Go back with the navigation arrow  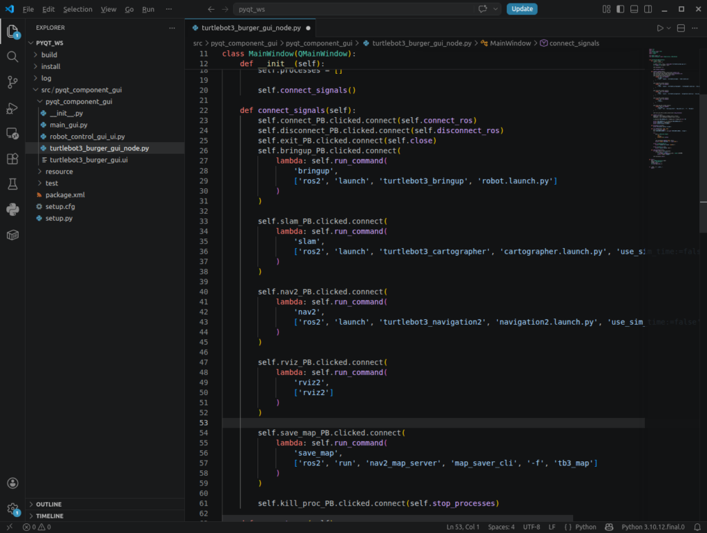pos(211,9)
